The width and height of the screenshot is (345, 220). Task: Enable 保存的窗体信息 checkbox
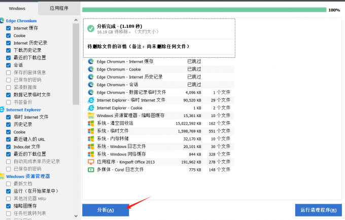click(8, 72)
